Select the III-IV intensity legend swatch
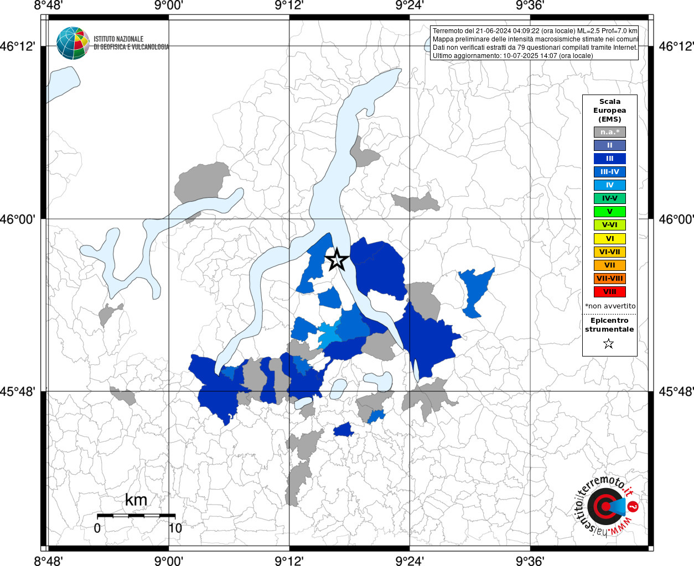 [x=609, y=172]
